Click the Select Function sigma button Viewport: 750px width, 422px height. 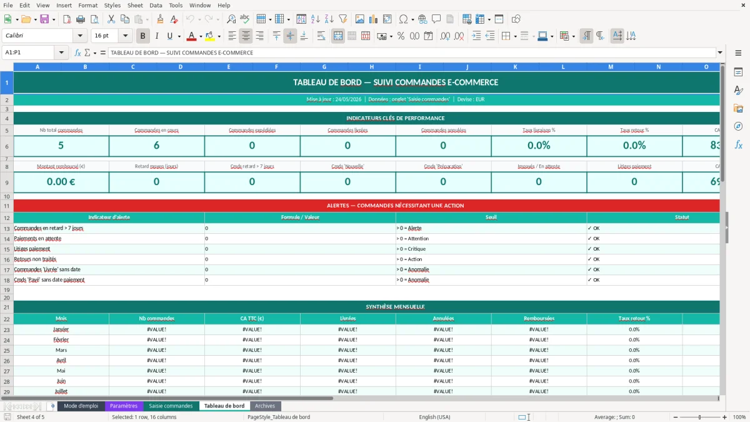pyautogui.click(x=87, y=53)
